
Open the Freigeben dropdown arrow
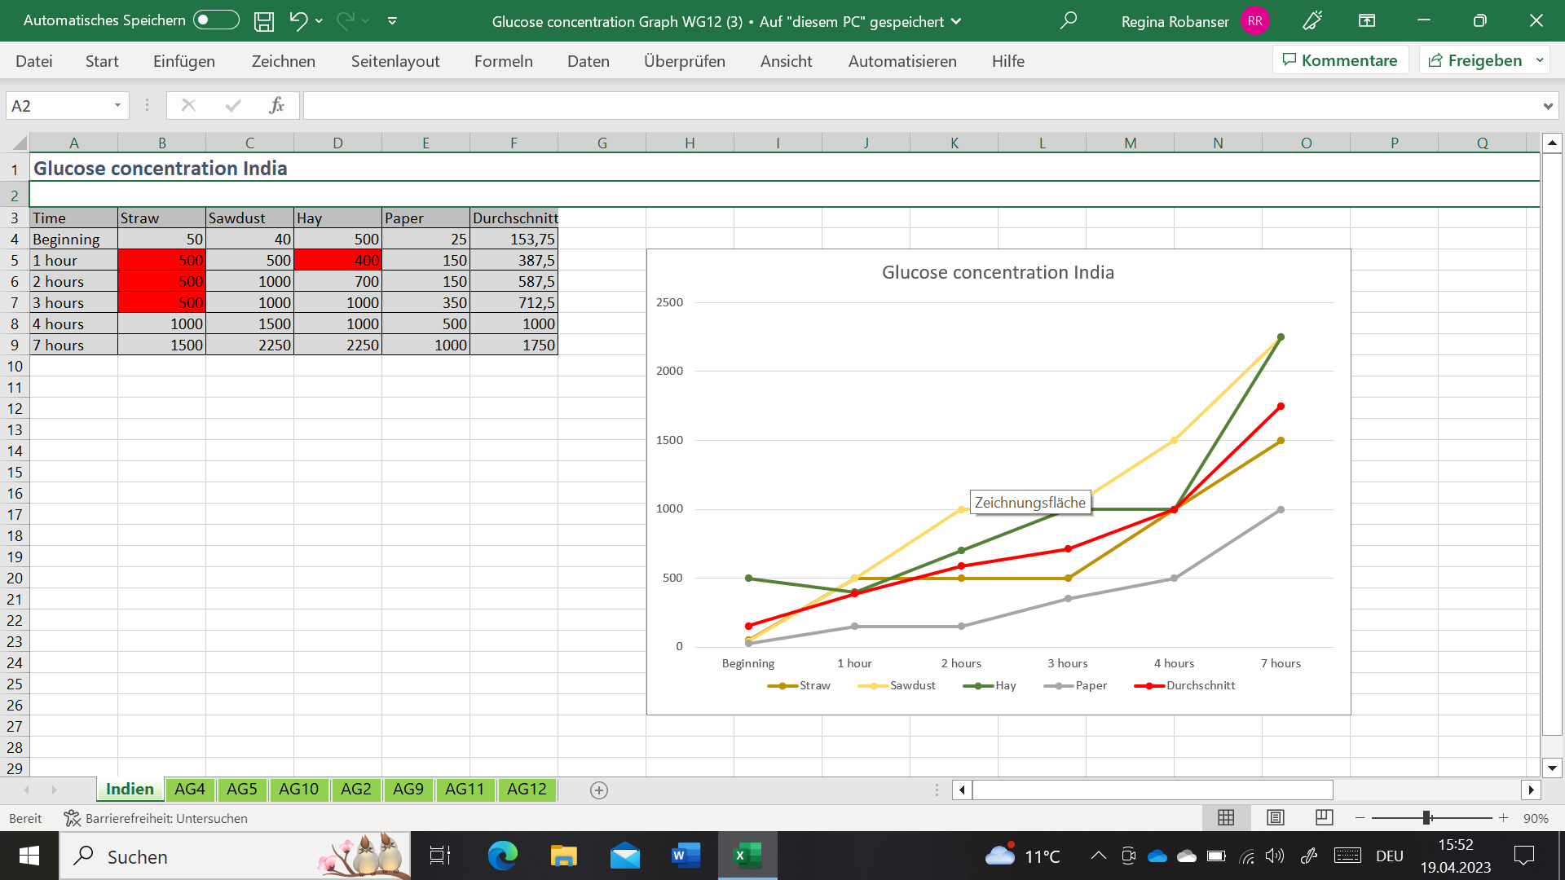1540,60
